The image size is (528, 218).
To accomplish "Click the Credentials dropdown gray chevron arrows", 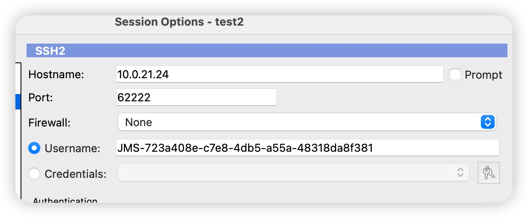I will [x=460, y=173].
